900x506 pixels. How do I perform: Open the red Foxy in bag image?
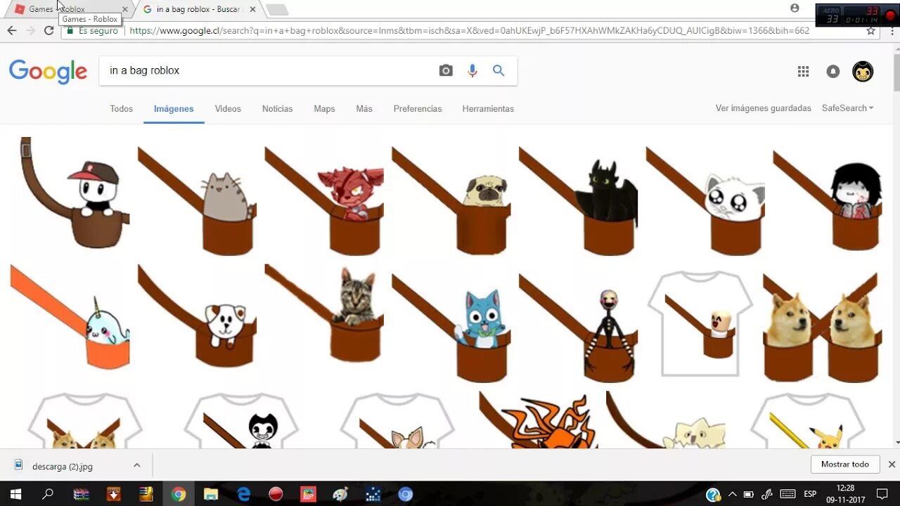324,200
